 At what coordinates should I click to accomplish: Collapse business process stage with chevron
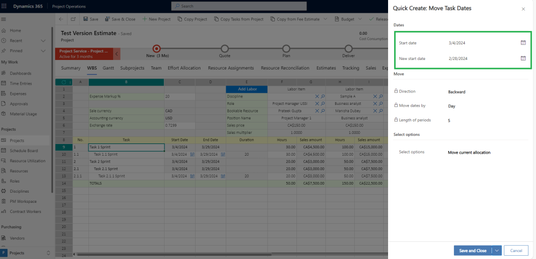[116, 54]
